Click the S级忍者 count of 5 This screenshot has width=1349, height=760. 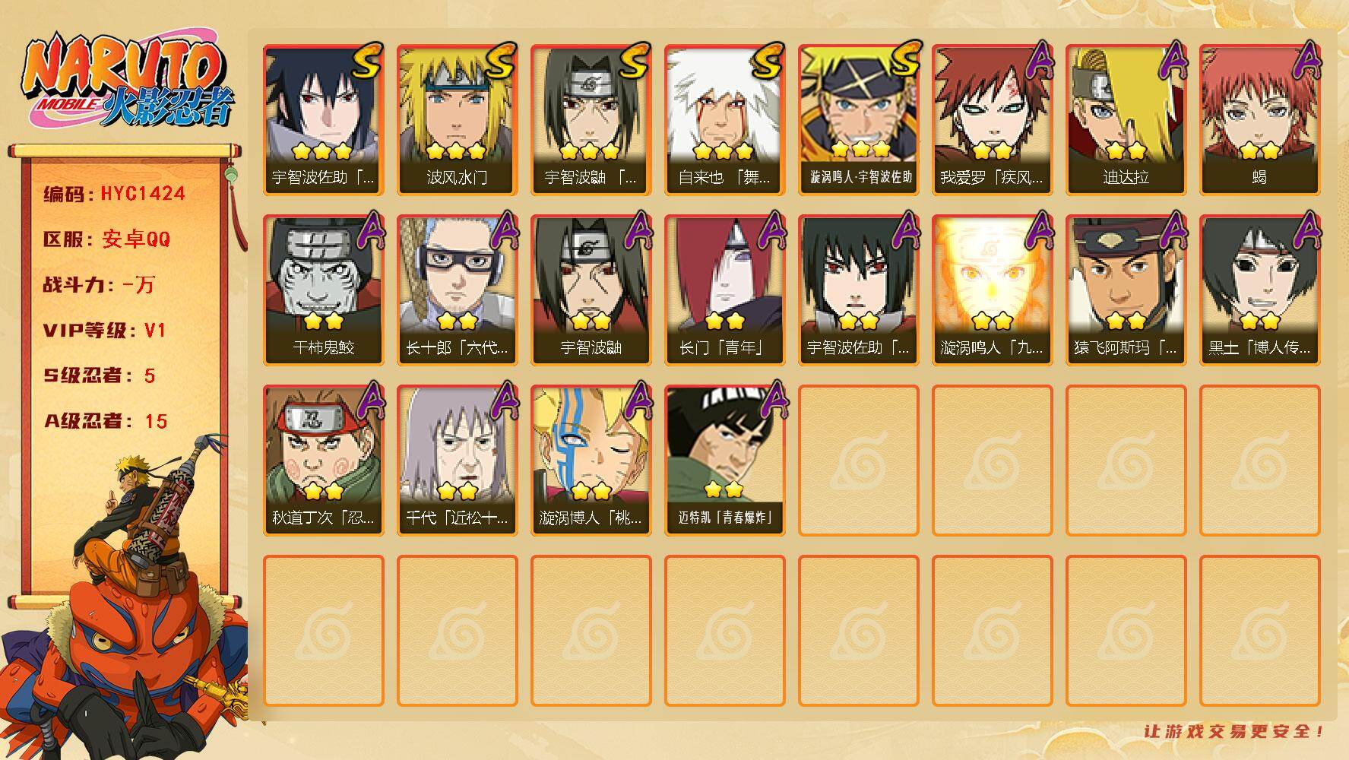pos(150,375)
